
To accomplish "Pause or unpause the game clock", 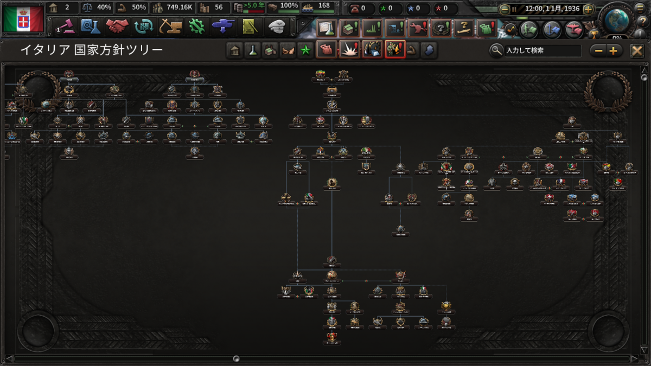I will 514,9.
